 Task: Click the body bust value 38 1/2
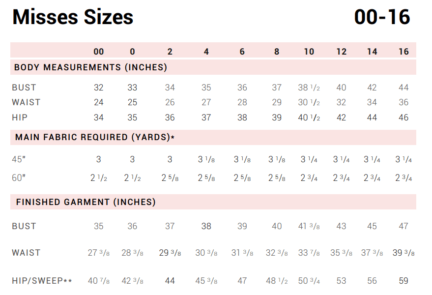coord(309,88)
